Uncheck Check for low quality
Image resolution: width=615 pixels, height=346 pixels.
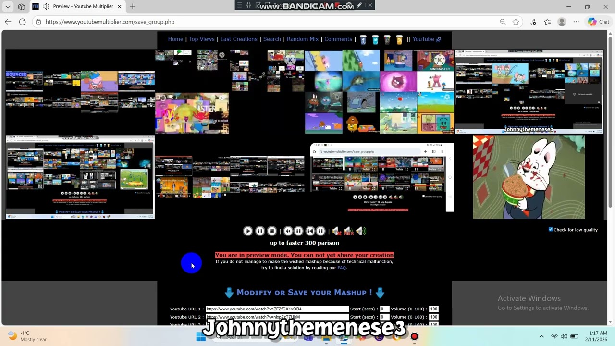551,230
